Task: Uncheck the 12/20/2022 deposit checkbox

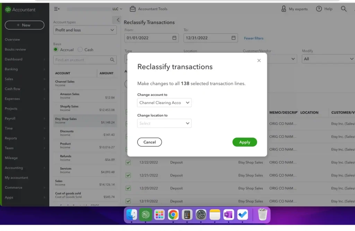Action: pyautogui.click(x=128, y=188)
